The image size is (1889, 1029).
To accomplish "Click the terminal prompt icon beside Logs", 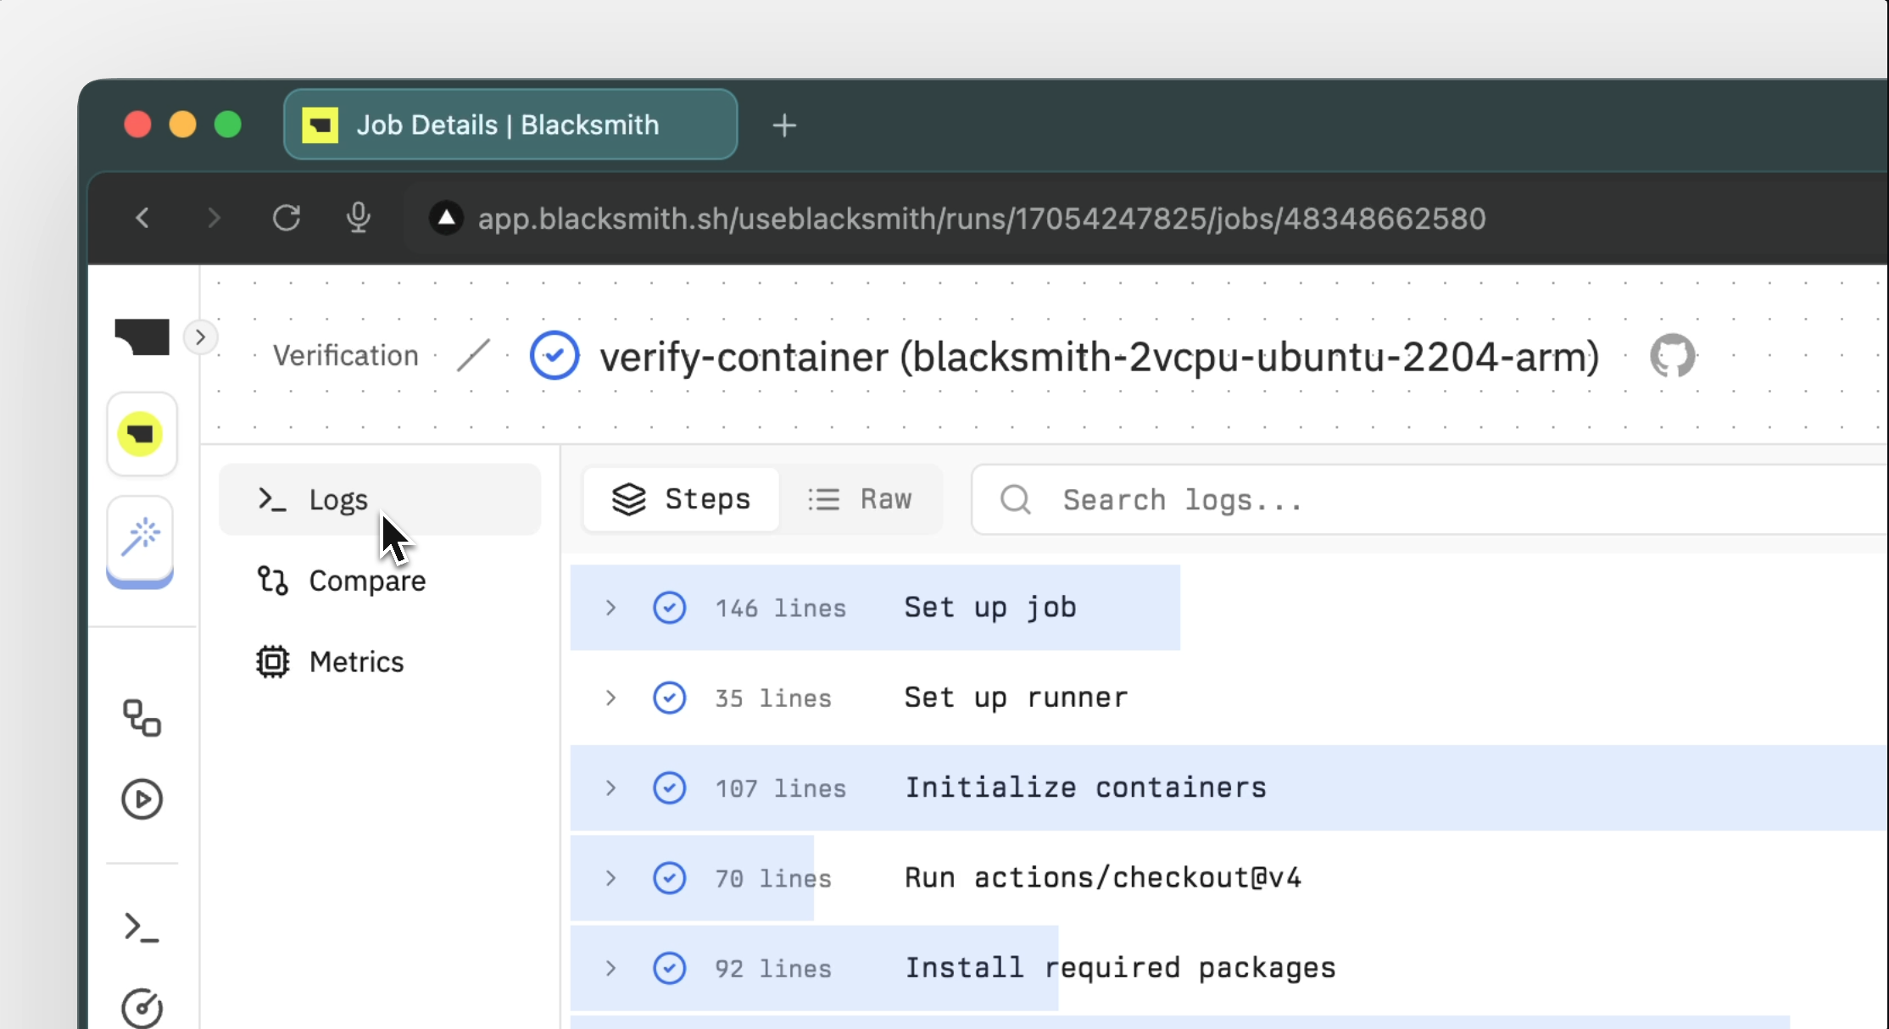I will (x=272, y=499).
